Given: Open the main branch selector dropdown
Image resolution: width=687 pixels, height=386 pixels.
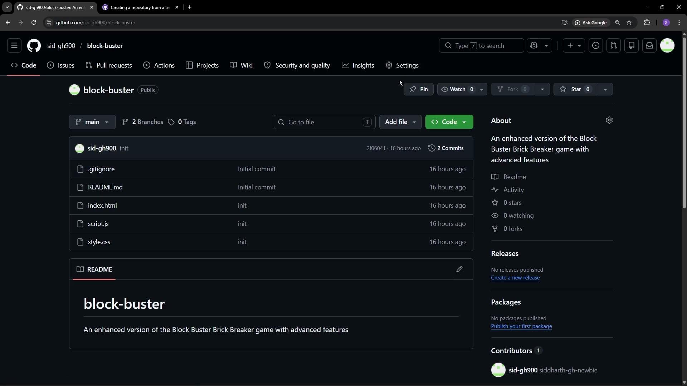Looking at the screenshot, I should tap(92, 122).
